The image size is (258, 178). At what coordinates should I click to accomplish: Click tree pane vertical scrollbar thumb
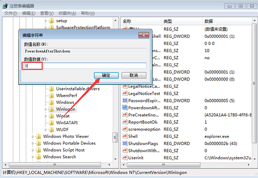[115, 137]
